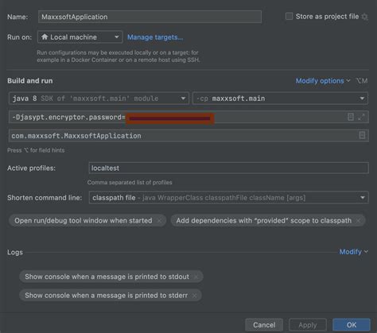Click the Apply button

[308, 325]
